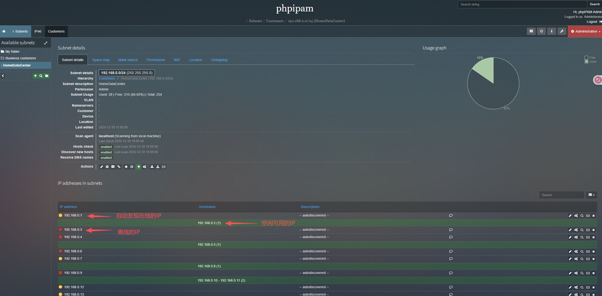Click the wrench tools icon in top toolbar

point(562,31)
